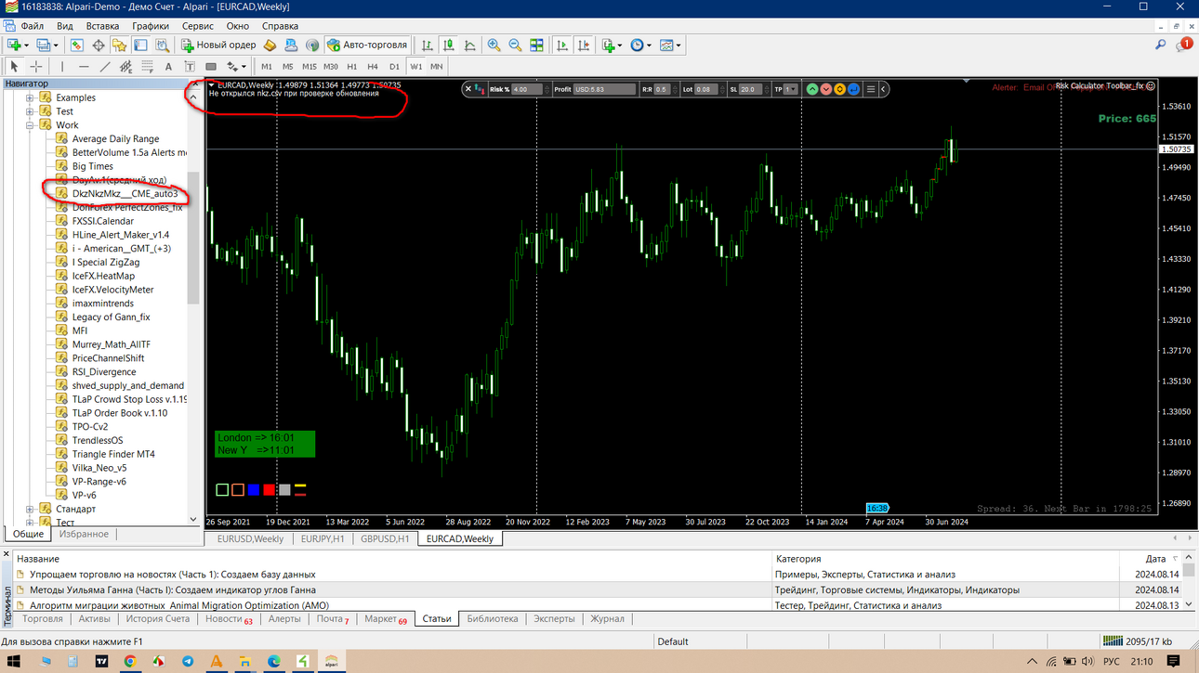Toggle the Navigator panel star-folder icon
Screen dimensions: 1199x673
coord(119,45)
